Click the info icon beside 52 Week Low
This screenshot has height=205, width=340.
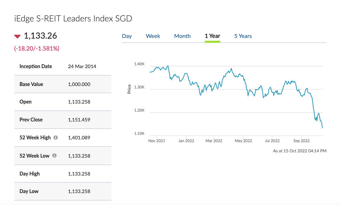54,156
